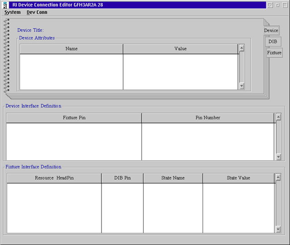Click scroll up arrow in Fixture Interface Definition
Viewport: 290px width, 245px height.
(x=278, y=177)
